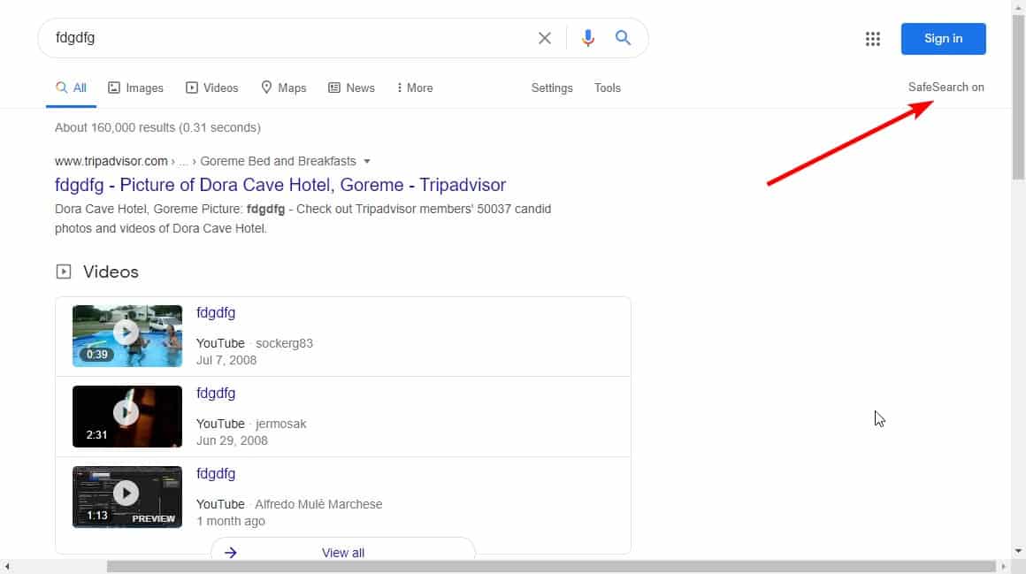Open the fdgdfg video by sockerg83
Image resolution: width=1026 pixels, height=574 pixels.
pyautogui.click(x=216, y=313)
